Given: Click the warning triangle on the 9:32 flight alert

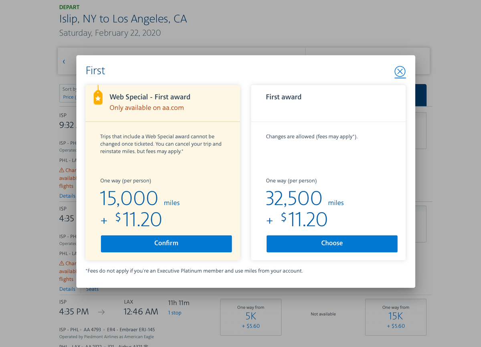Looking at the screenshot, I should click(62, 170).
